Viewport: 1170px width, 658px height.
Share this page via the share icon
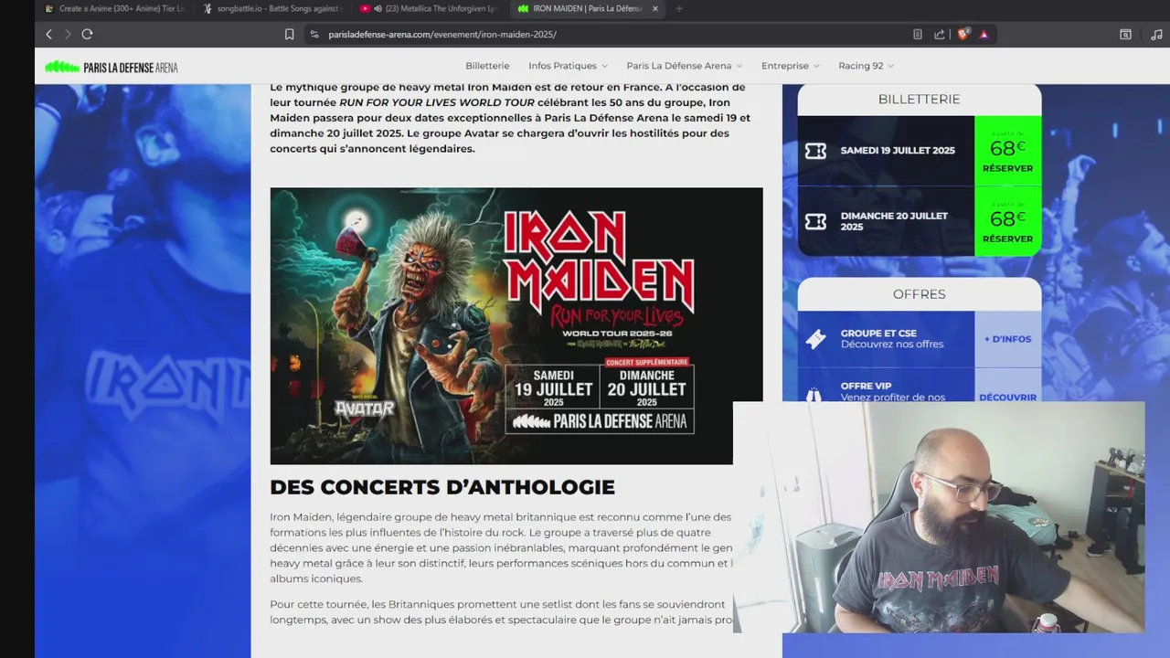pyautogui.click(x=940, y=34)
